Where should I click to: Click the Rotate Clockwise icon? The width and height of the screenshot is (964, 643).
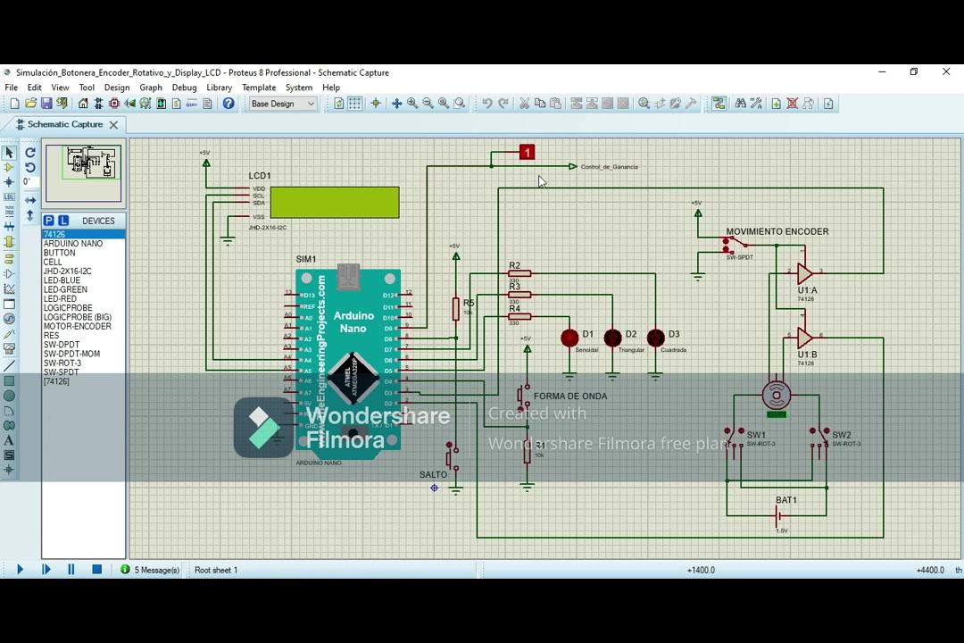pyautogui.click(x=30, y=153)
